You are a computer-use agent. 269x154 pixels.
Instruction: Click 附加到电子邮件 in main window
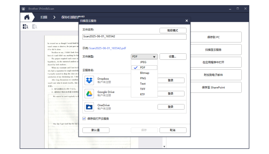216,75
